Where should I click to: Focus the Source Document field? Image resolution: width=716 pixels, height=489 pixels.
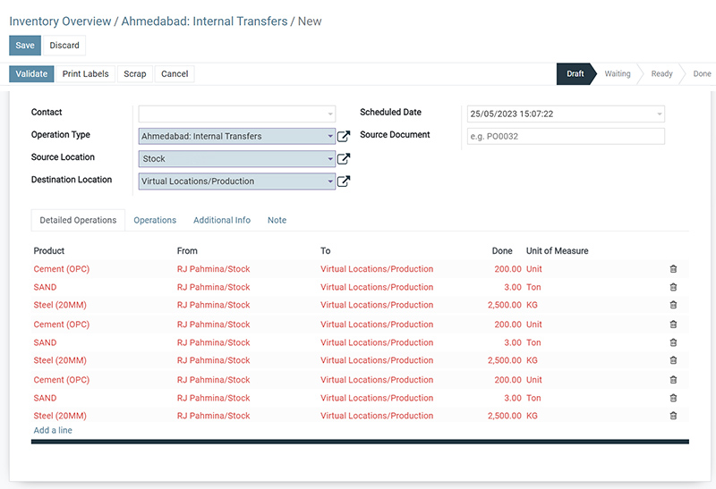[566, 137]
